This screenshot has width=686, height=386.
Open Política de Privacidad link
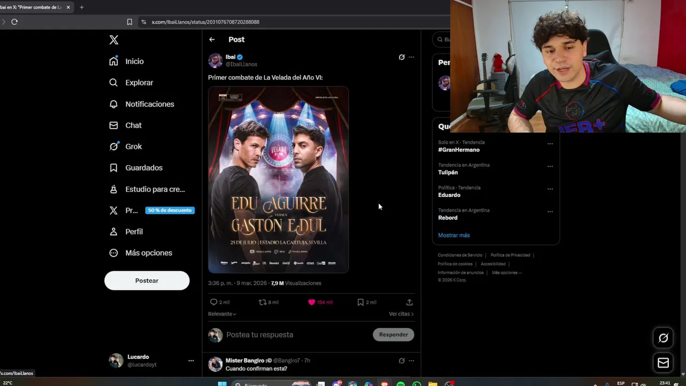point(510,255)
